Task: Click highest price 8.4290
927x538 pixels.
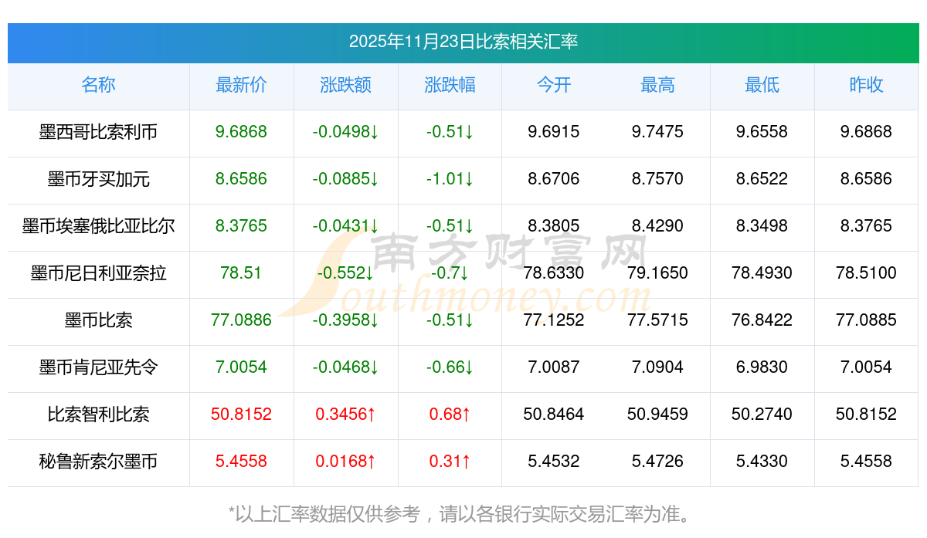Action: pos(658,226)
